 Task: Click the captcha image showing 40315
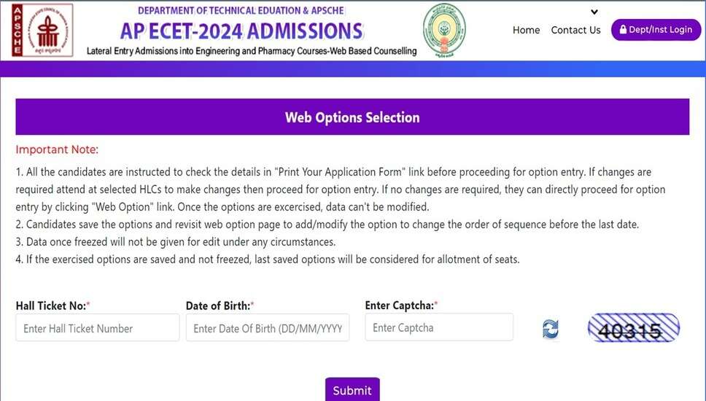633,329
